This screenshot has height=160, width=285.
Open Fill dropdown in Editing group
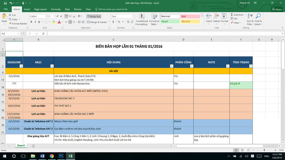tap(234, 19)
